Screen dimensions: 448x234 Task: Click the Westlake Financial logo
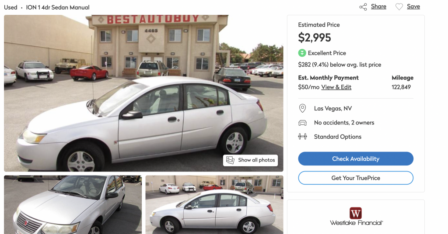[356, 217]
